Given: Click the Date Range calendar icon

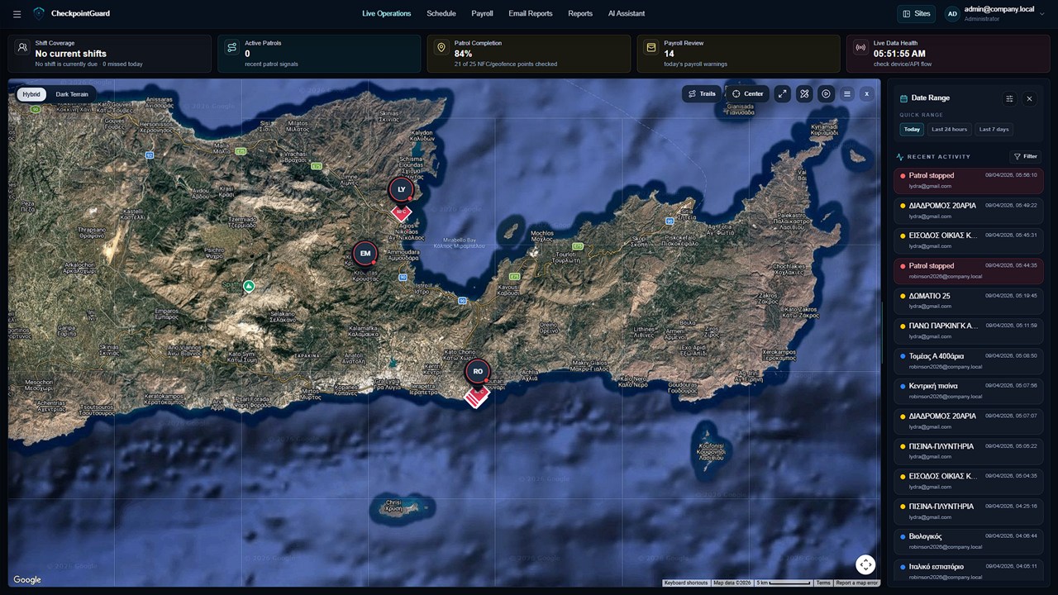Looking at the screenshot, I should click(x=903, y=98).
